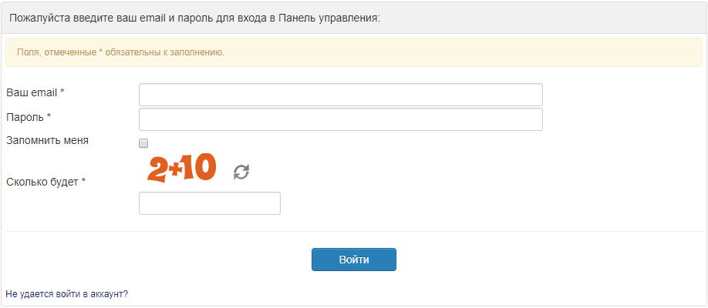This screenshot has height=308, width=708.
Task: Click the yellow required-fields notice
Action: pyautogui.click(x=354, y=52)
